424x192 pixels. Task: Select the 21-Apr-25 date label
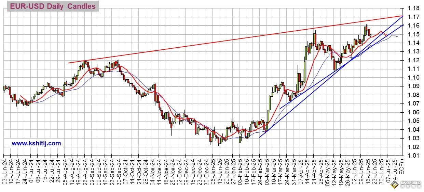[x=312, y=172]
